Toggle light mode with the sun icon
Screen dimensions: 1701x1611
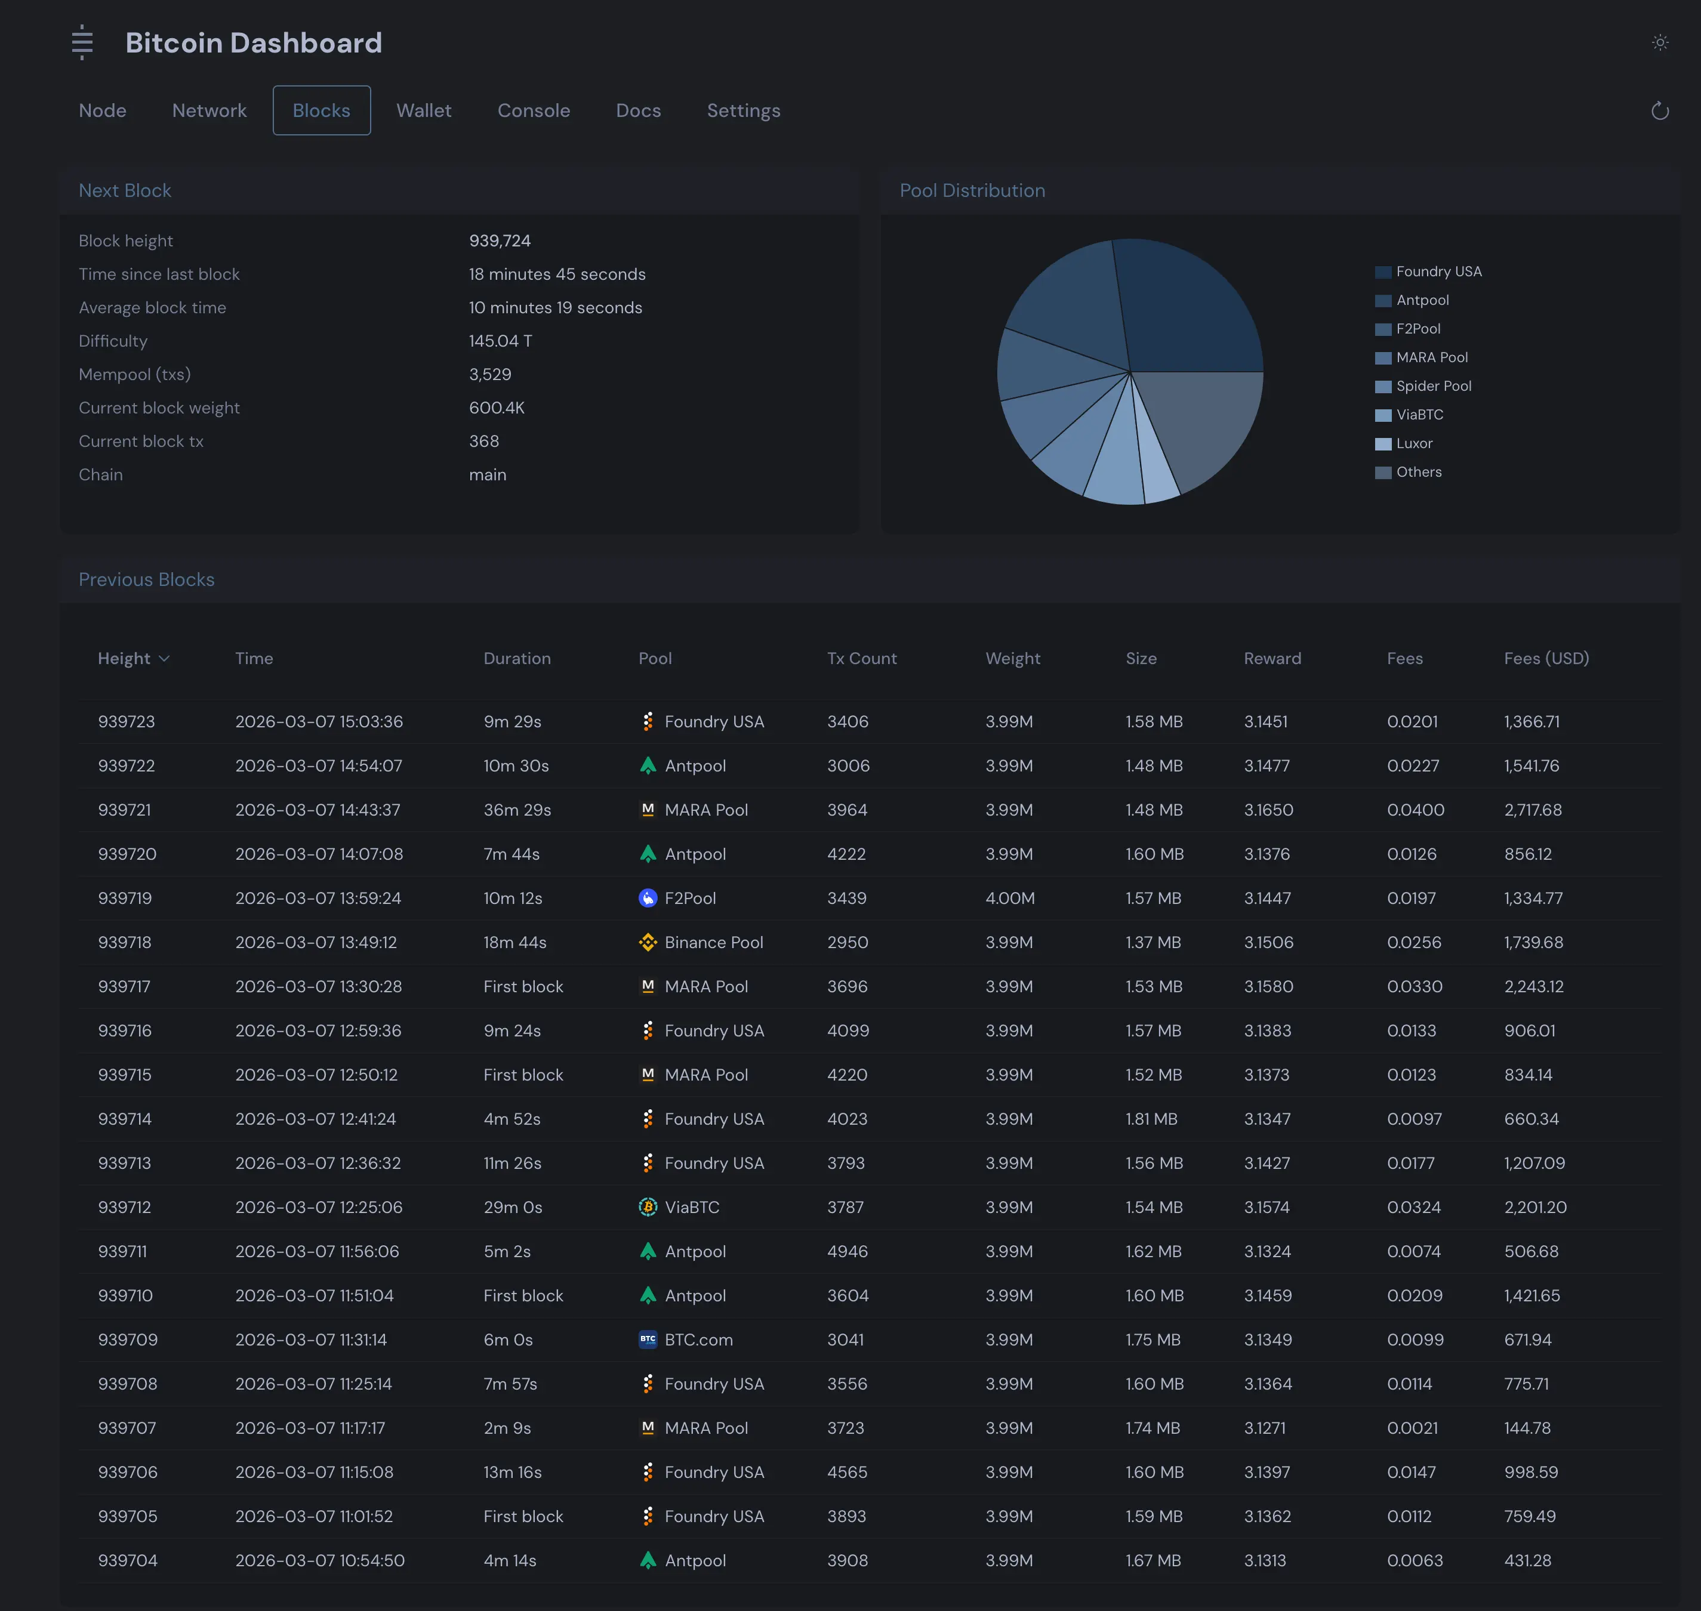pos(1660,42)
